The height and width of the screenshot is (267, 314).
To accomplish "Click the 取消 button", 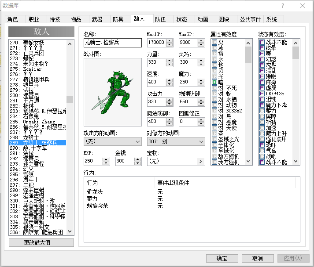I will point(258,258).
